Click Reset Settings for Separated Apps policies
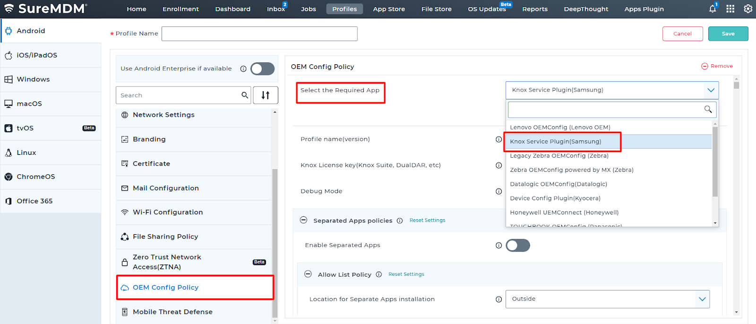The image size is (756, 324). pos(427,221)
